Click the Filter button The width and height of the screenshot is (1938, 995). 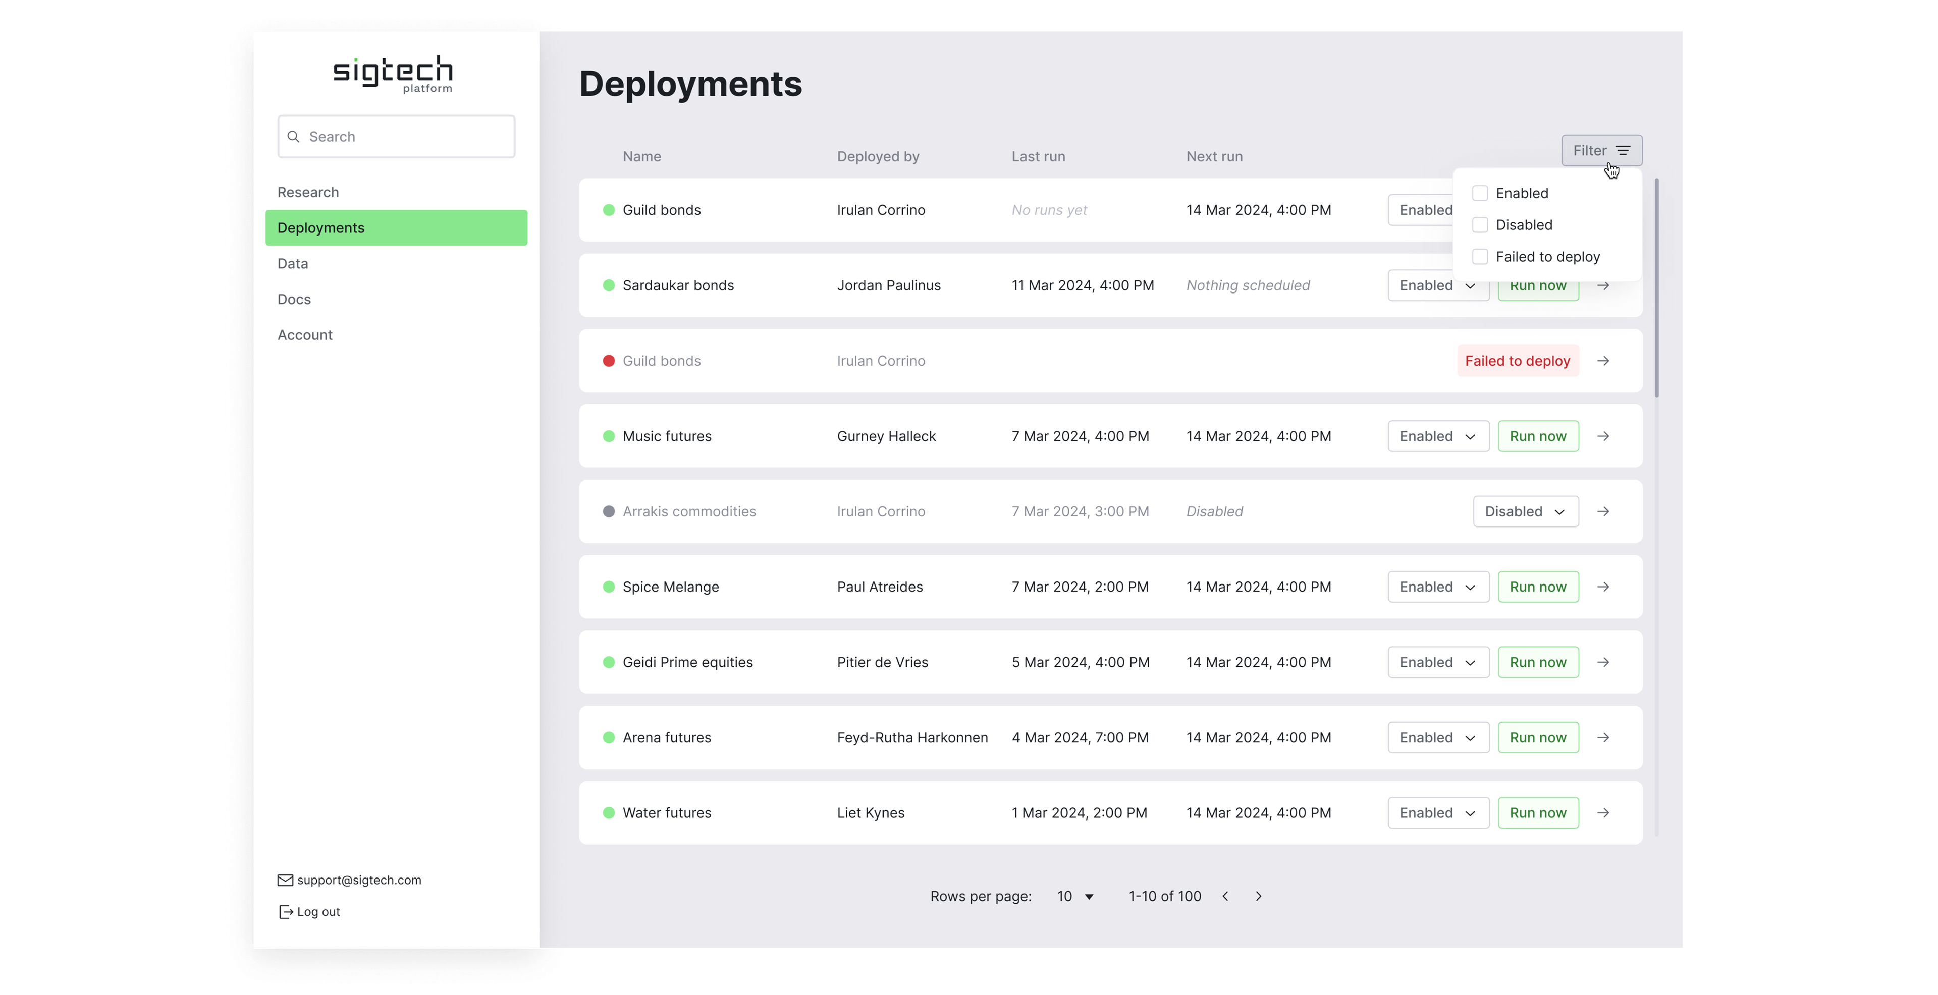(1601, 150)
